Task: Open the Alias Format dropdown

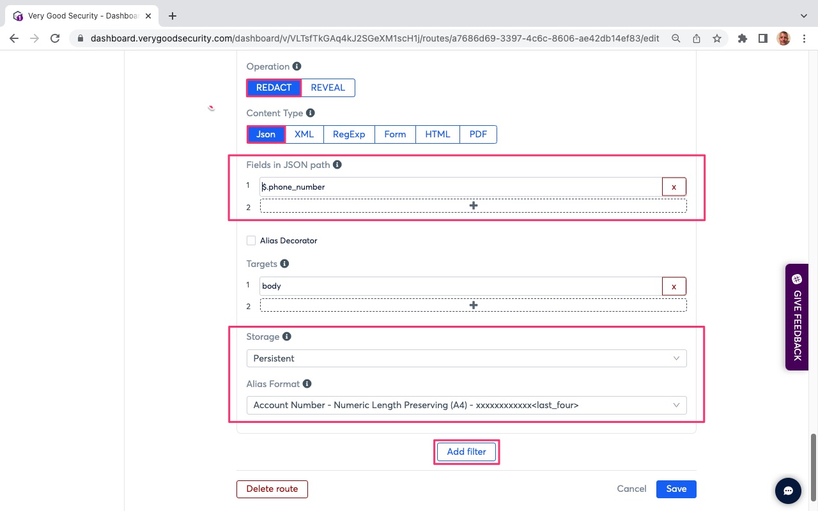Action: coord(467,405)
